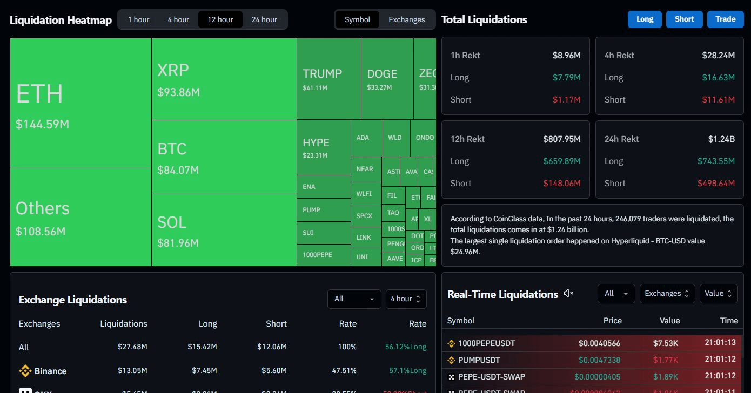Click the DOGE $33.27M heatmap tile
This screenshot has width=751, height=393.
tap(387, 79)
